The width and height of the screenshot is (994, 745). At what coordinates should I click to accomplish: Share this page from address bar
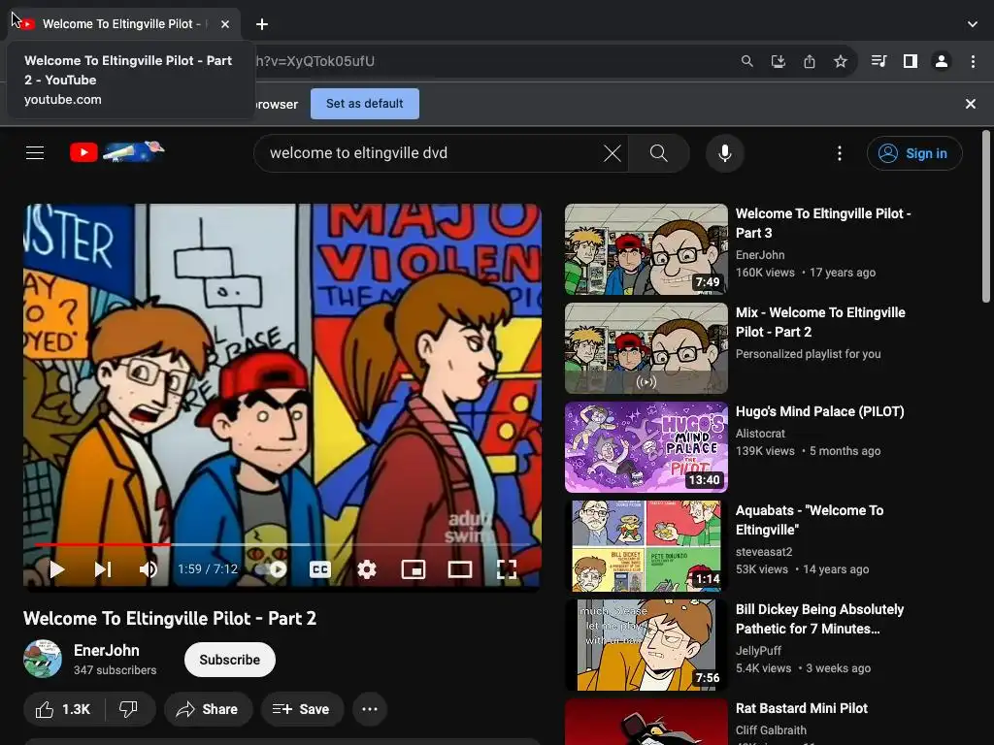(810, 61)
